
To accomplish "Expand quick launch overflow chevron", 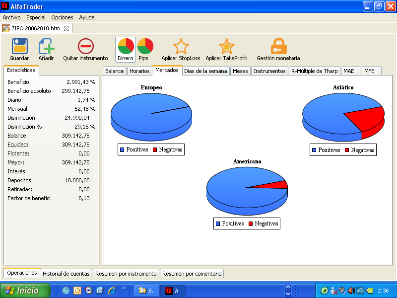I will (x=124, y=288).
